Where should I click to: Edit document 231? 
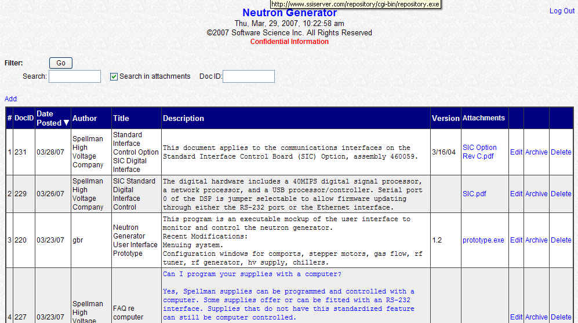click(516, 152)
